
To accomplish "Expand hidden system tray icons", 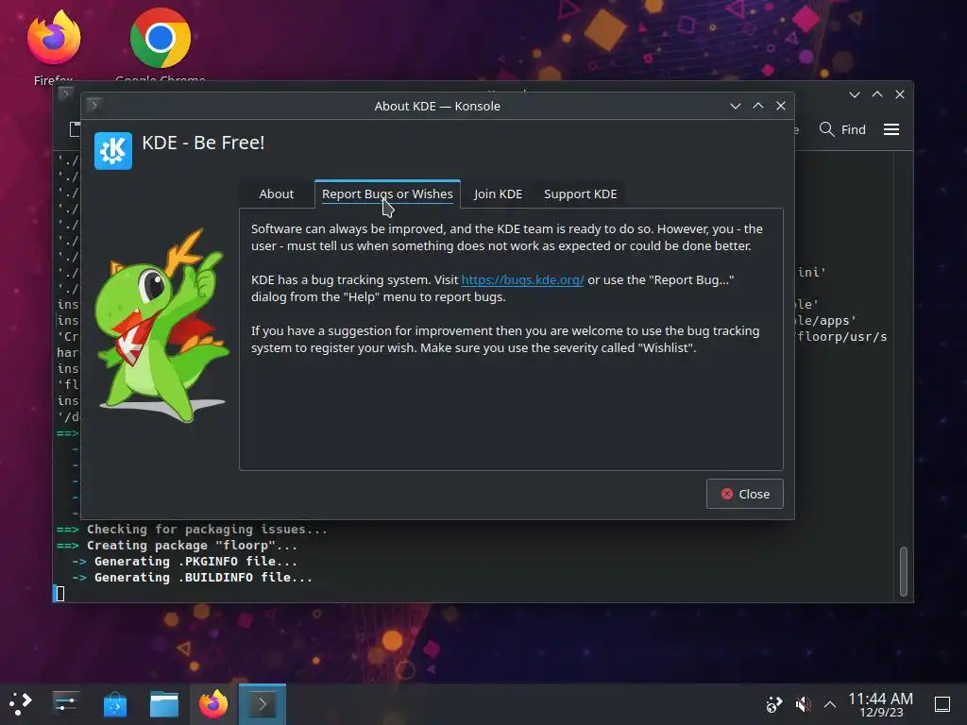I will click(830, 704).
